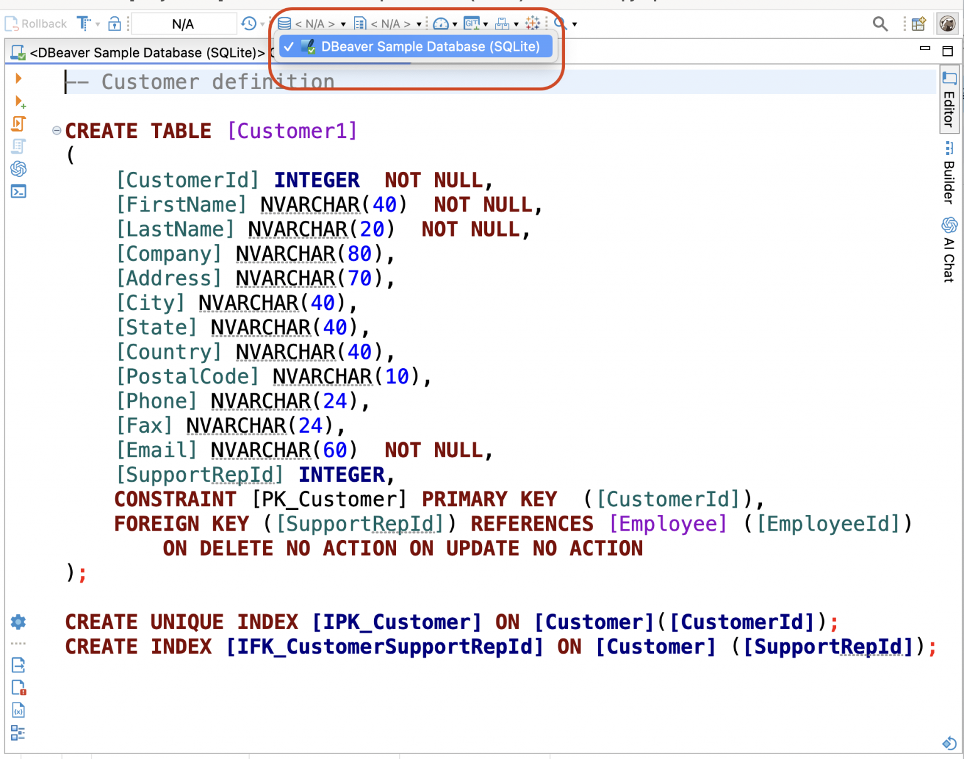Show the execution log icon with red mark
Screen dimensions: 964x759
click(x=18, y=687)
